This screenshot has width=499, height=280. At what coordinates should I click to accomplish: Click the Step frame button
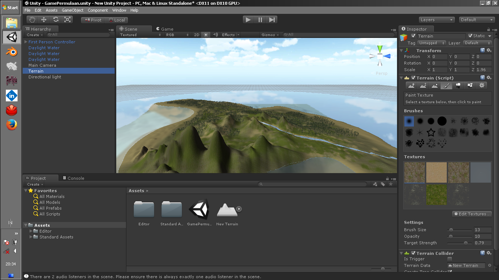click(x=272, y=20)
